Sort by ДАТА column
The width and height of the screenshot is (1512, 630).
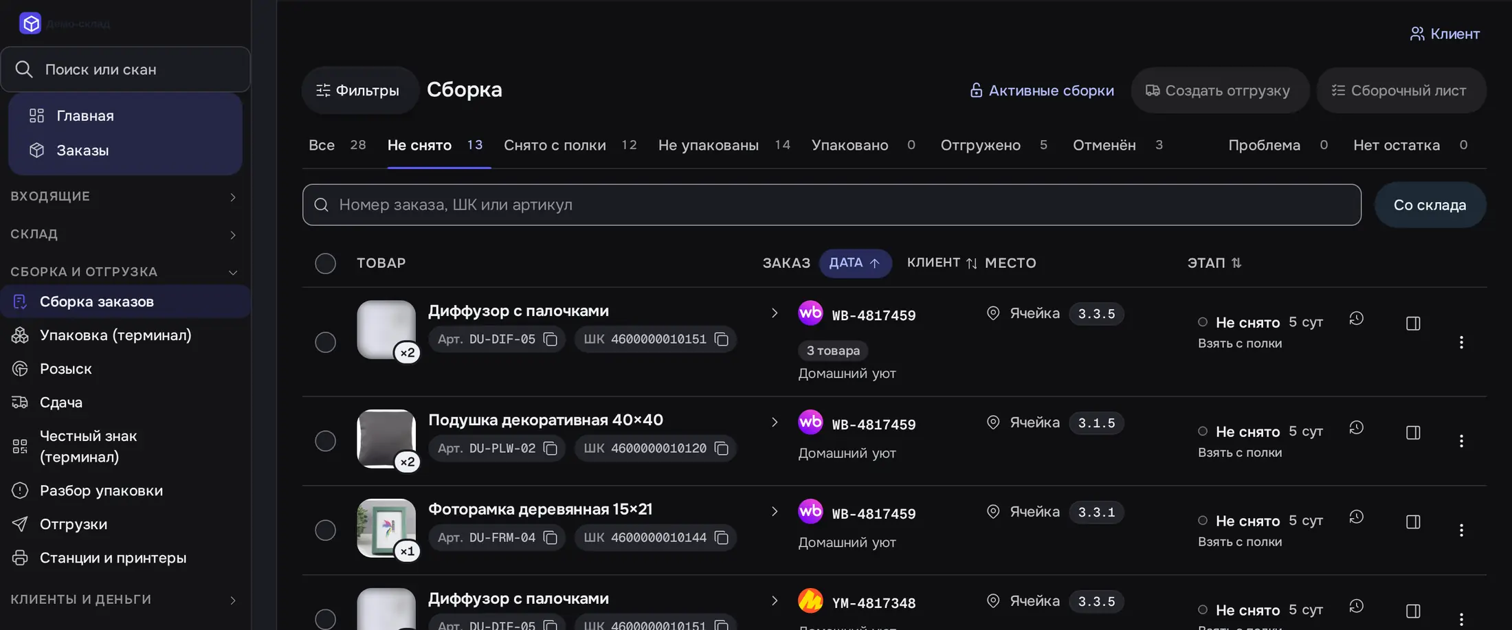coord(855,263)
